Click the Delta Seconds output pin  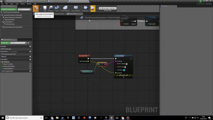click(88, 61)
